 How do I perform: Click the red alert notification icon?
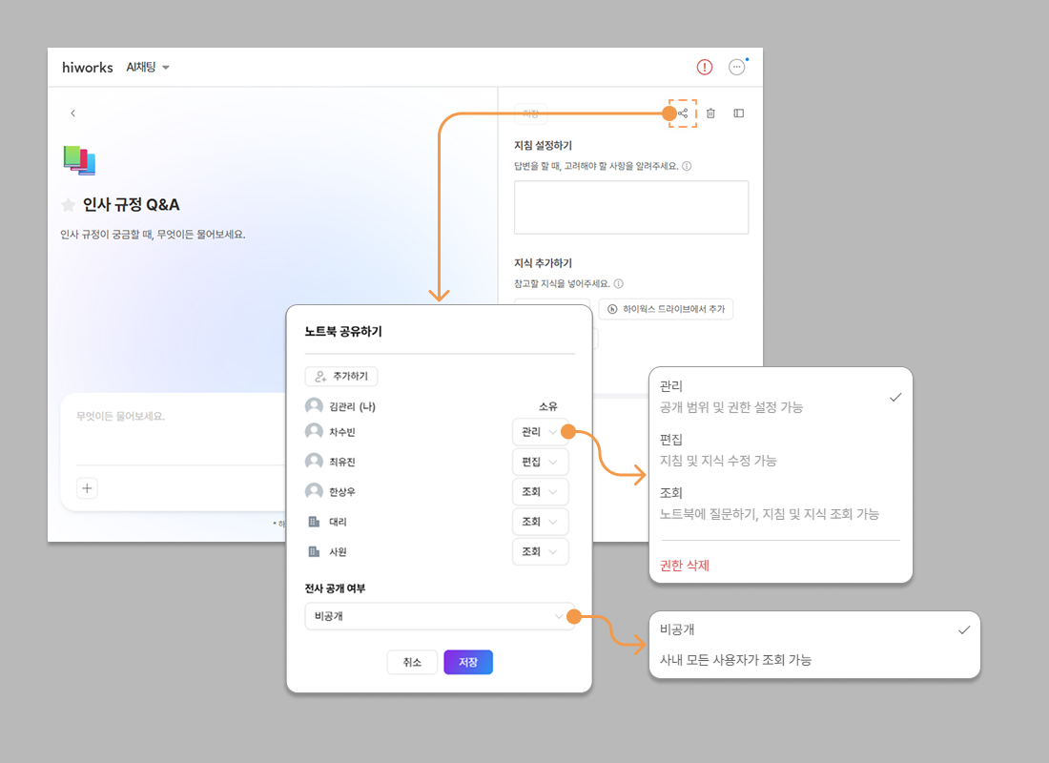[704, 67]
